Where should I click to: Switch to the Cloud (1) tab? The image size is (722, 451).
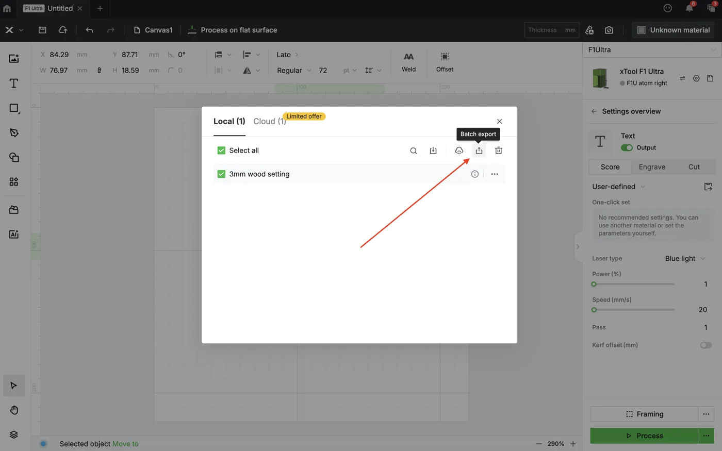tap(269, 122)
